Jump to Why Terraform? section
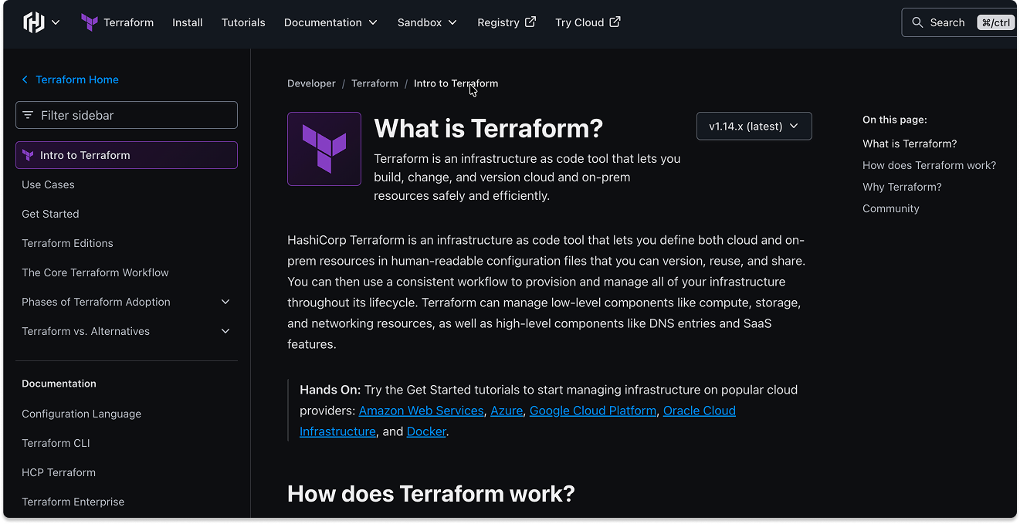 click(x=902, y=187)
